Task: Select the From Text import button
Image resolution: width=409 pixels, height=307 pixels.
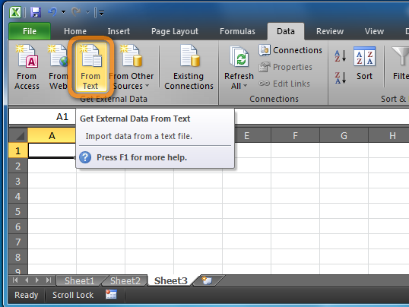Action: point(90,68)
